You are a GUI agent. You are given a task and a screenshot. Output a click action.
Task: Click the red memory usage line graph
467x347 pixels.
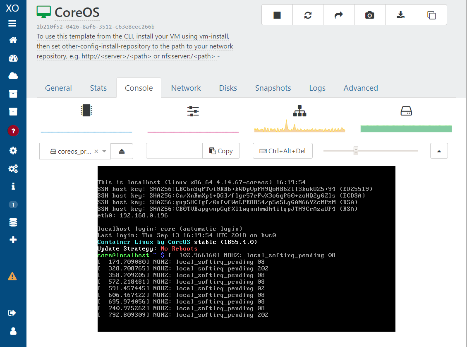pyautogui.click(x=193, y=131)
